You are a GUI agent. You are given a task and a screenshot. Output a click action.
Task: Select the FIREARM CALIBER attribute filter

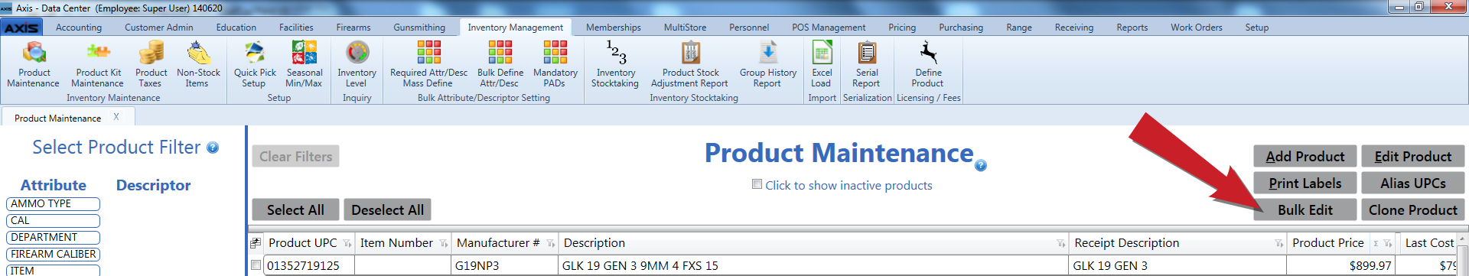pos(53,255)
